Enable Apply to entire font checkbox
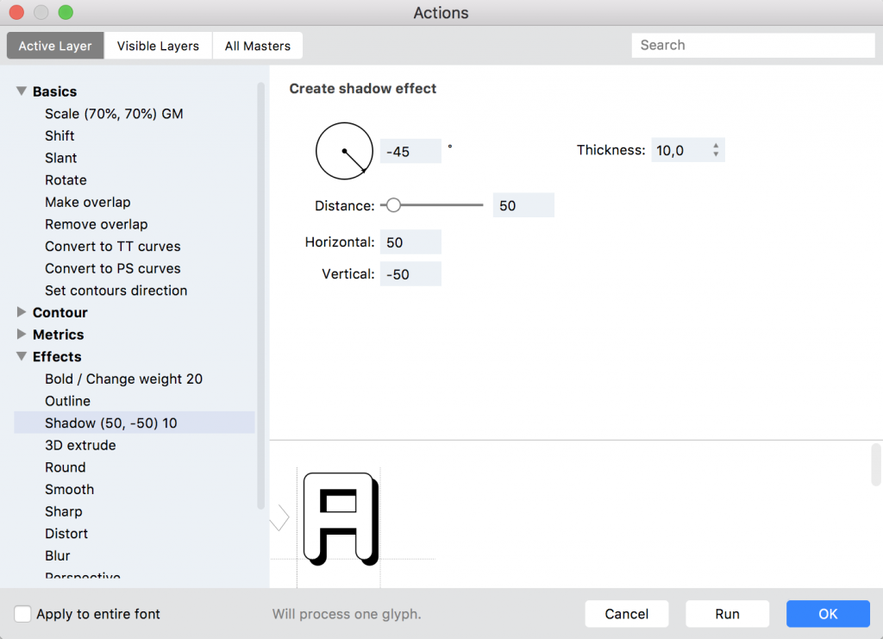This screenshot has width=883, height=639. [23, 614]
